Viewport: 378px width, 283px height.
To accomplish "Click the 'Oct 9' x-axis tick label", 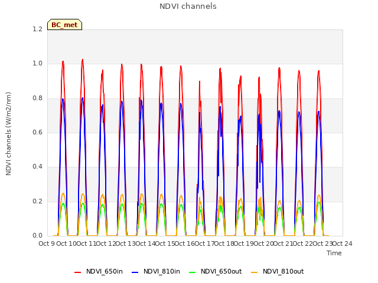I will coord(47,243).
